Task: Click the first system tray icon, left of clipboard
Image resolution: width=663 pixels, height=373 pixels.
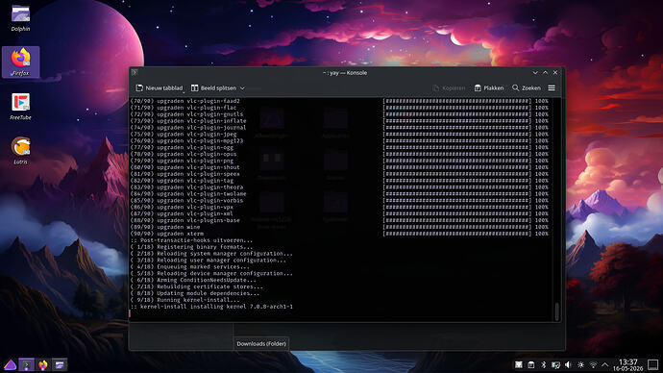Action: pos(519,364)
